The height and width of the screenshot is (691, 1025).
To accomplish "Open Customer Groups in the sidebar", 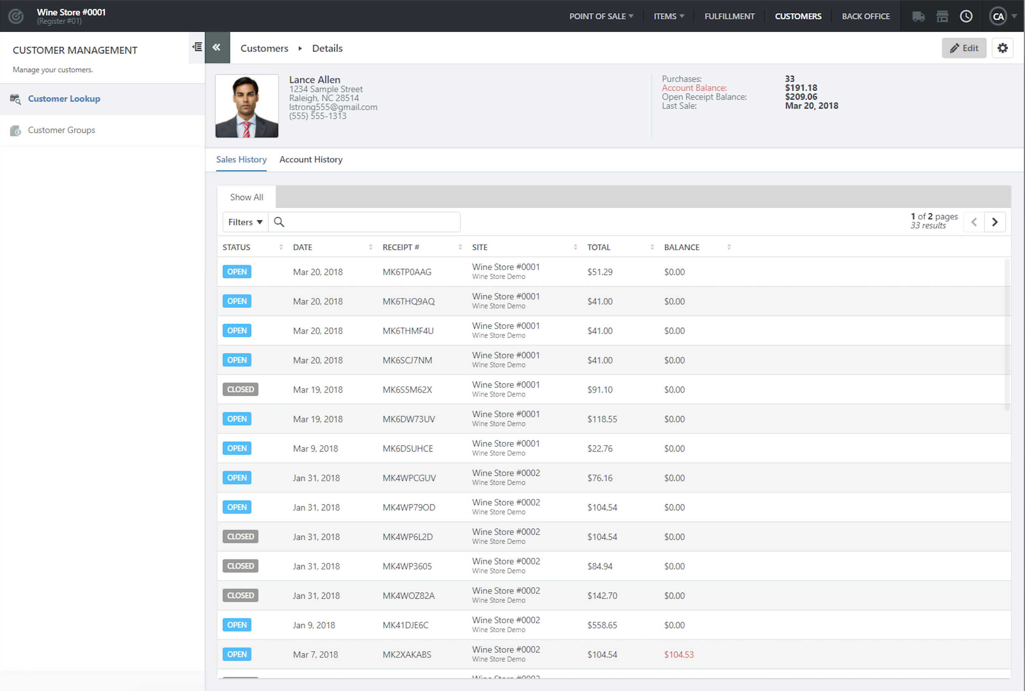I will (61, 130).
